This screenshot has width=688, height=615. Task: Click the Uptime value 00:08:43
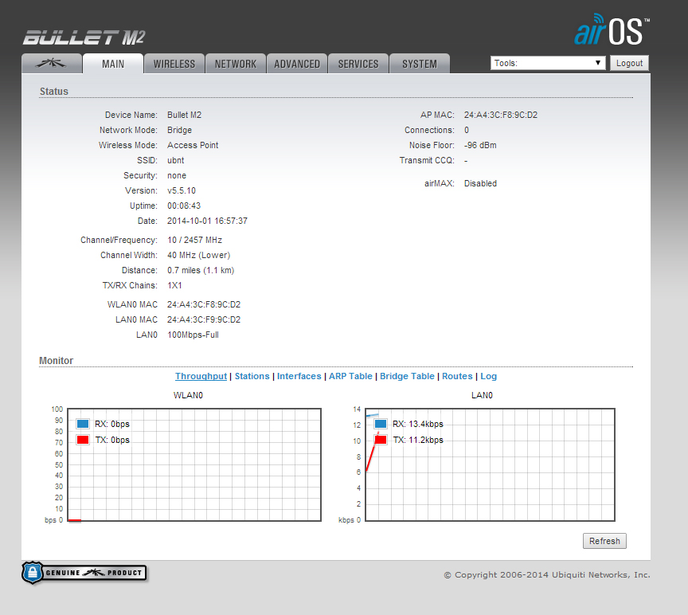[184, 206]
